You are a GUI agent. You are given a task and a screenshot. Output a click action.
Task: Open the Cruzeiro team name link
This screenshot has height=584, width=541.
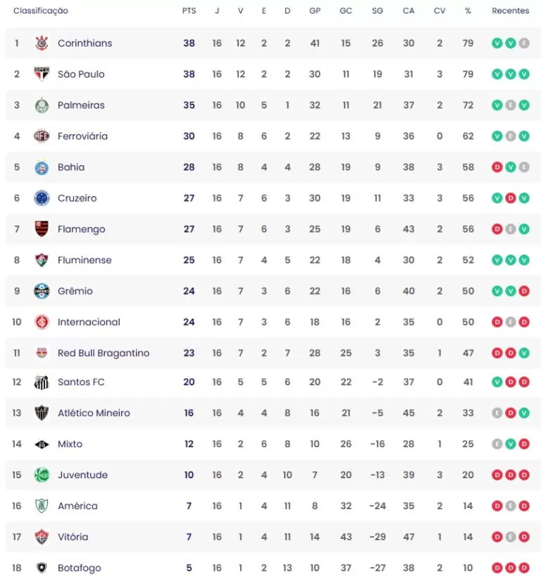click(77, 198)
